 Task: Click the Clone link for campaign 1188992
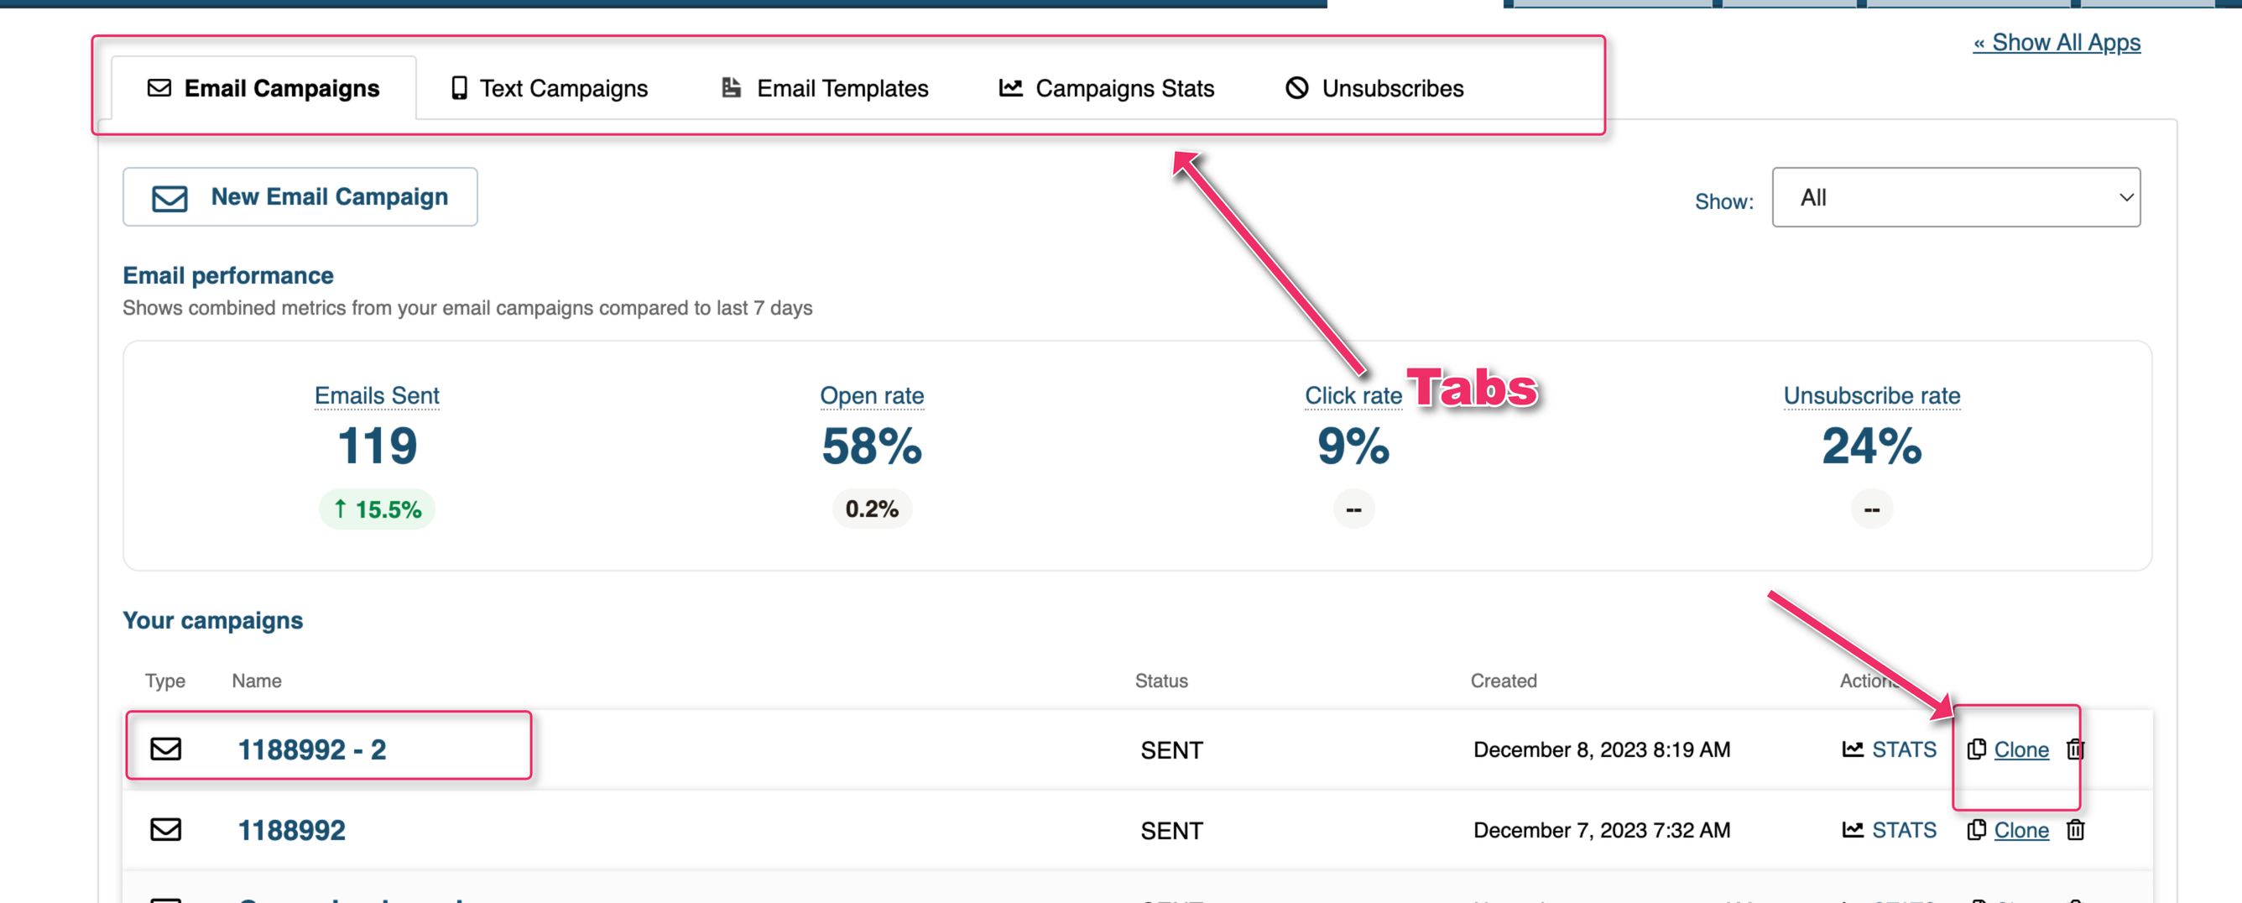pos(2021,831)
